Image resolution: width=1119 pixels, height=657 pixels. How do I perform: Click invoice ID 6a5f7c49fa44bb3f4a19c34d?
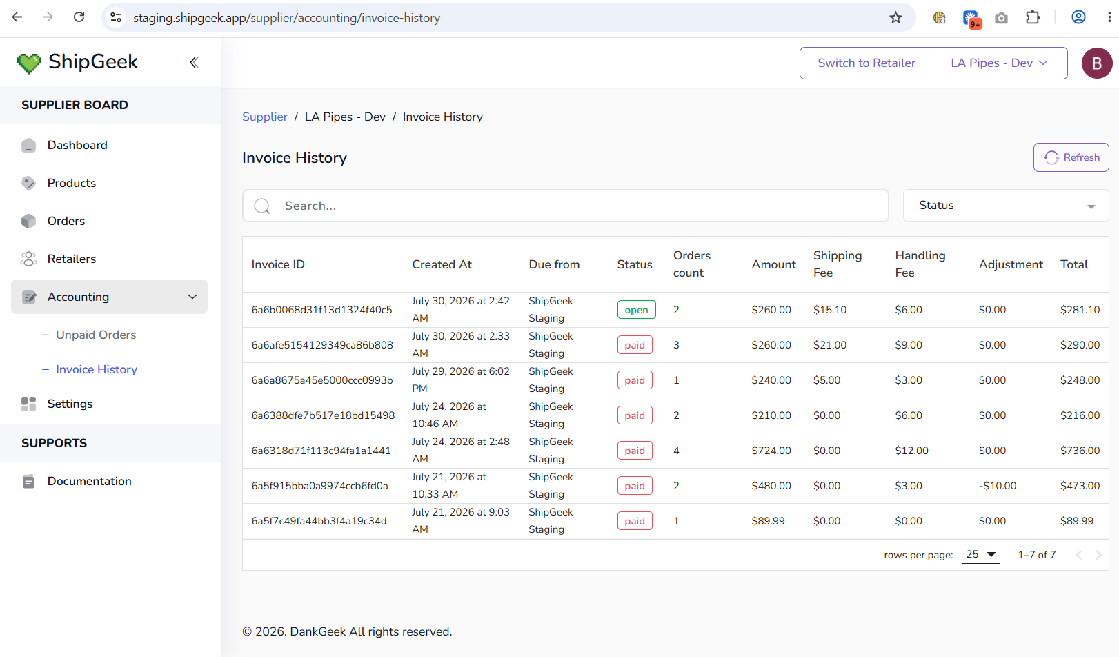coord(319,521)
